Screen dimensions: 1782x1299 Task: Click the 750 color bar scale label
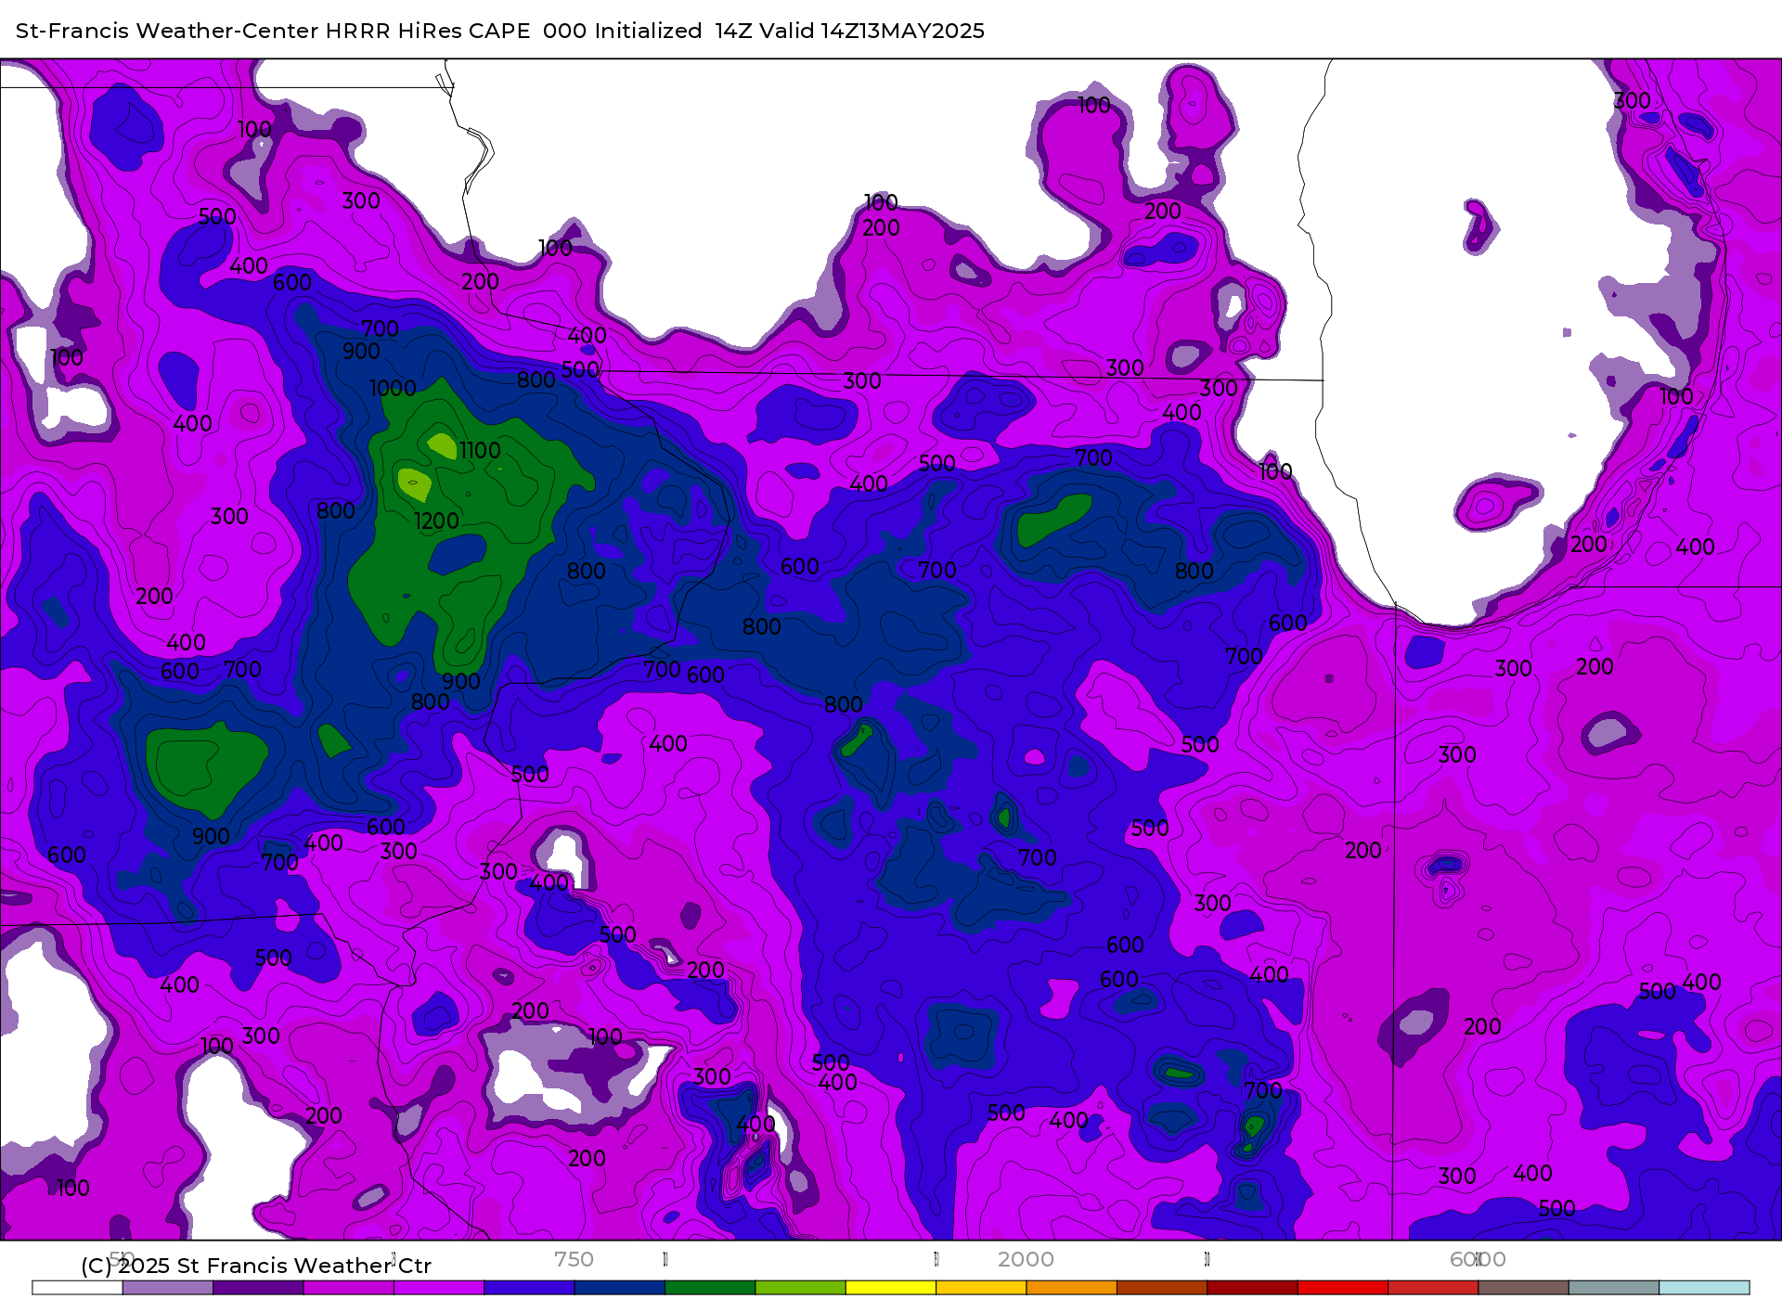click(x=574, y=1259)
